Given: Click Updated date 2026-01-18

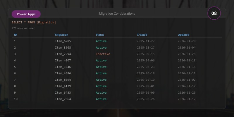Looking at the screenshot, I should pos(187,60).
